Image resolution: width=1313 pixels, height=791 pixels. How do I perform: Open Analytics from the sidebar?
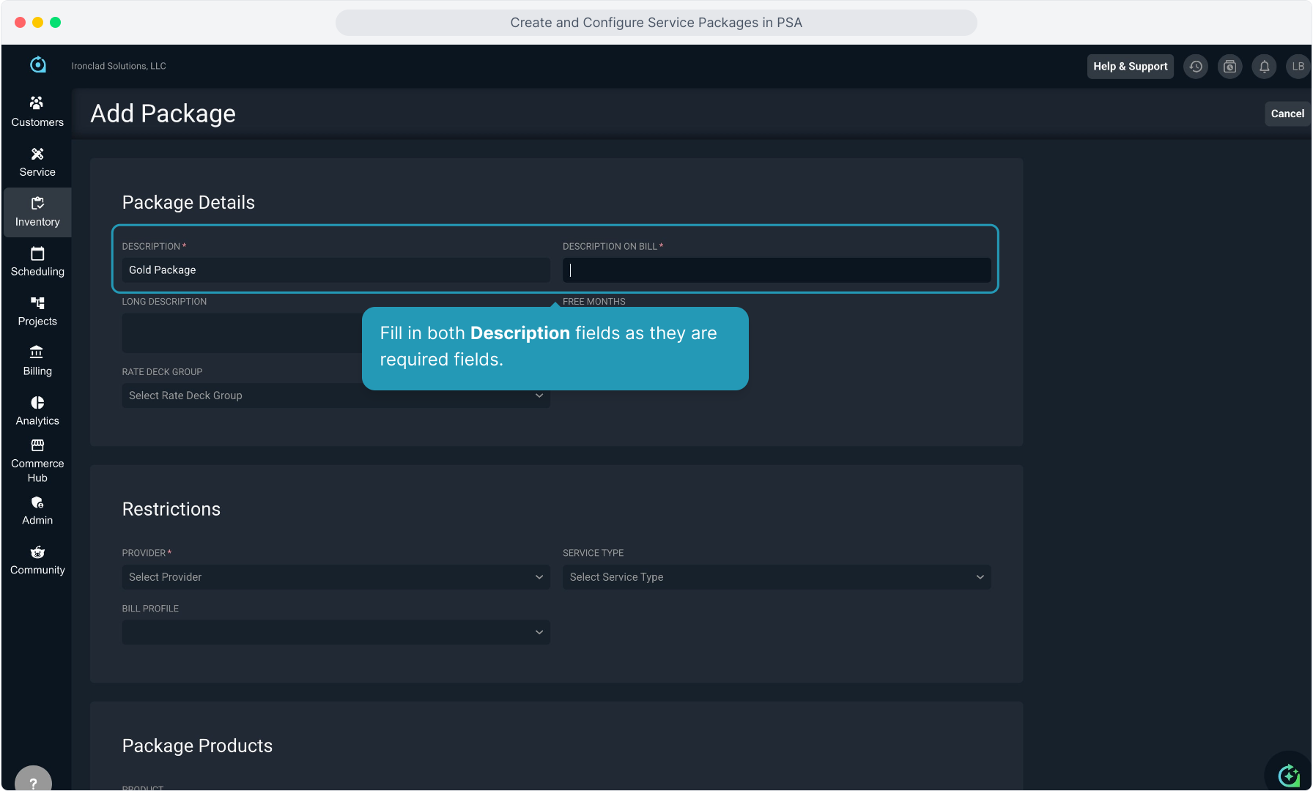(37, 411)
